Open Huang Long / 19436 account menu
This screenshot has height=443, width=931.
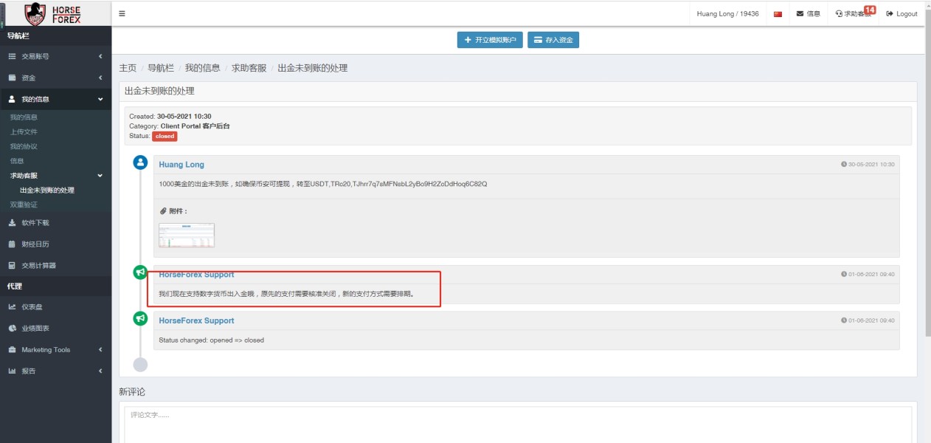click(727, 14)
